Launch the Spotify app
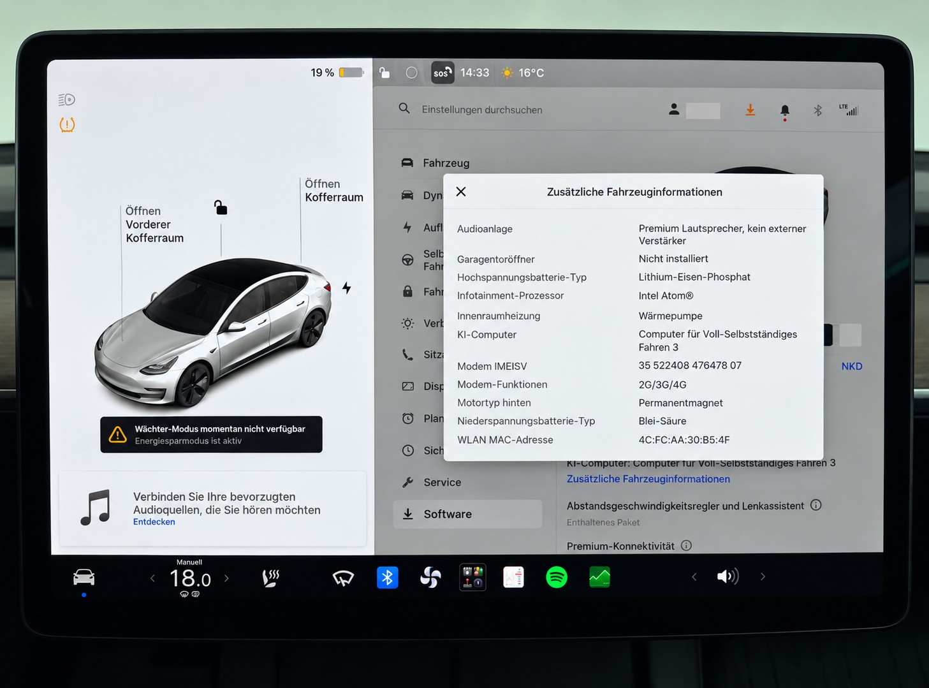This screenshot has height=688, width=929. [557, 577]
